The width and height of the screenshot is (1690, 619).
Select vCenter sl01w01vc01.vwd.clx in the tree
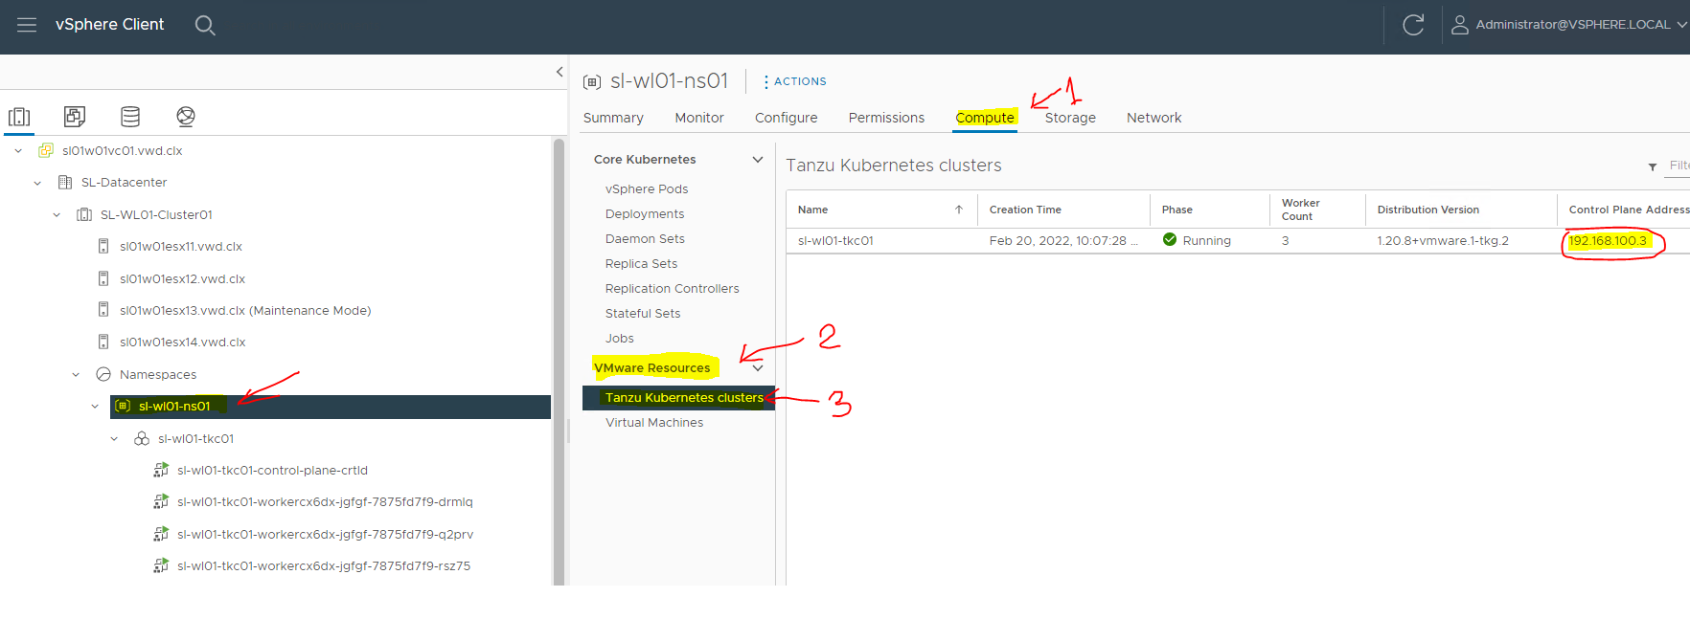pyautogui.click(x=122, y=151)
